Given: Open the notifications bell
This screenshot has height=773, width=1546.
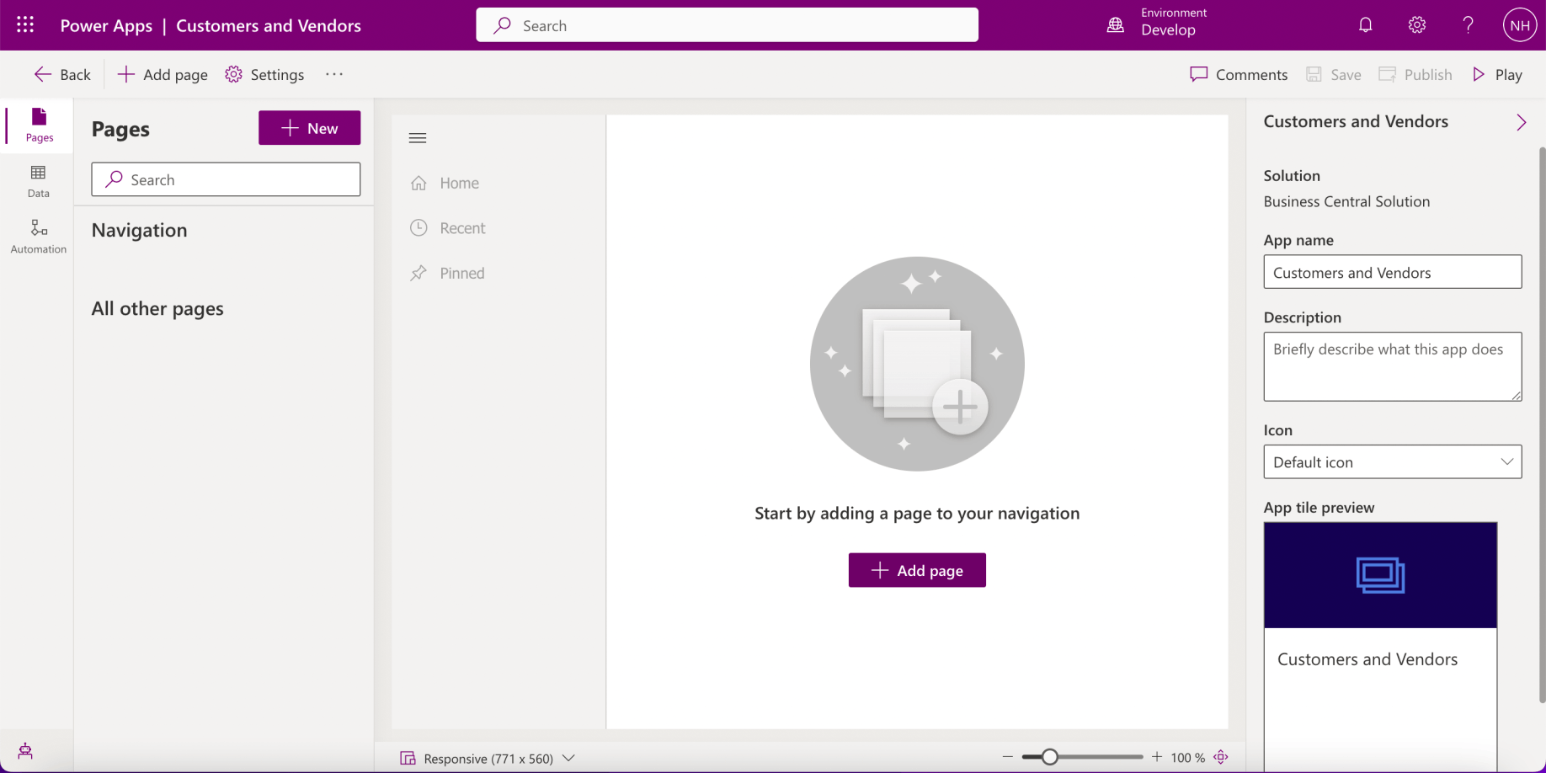Looking at the screenshot, I should pos(1366,25).
